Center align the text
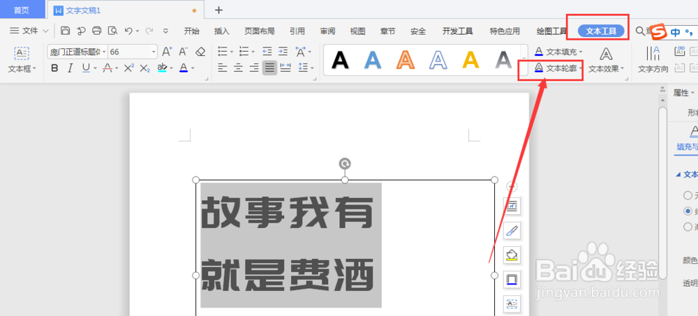The width and height of the screenshot is (698, 316). (238, 68)
